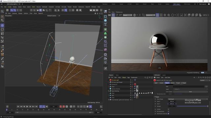Image resolution: width=211 pixels, height=118 pixels.
Task: Open the Custom mode dropdown in Attributes
Action: coord(205,80)
